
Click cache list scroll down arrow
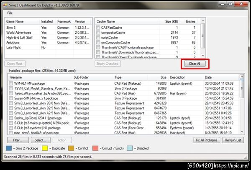click(203, 56)
